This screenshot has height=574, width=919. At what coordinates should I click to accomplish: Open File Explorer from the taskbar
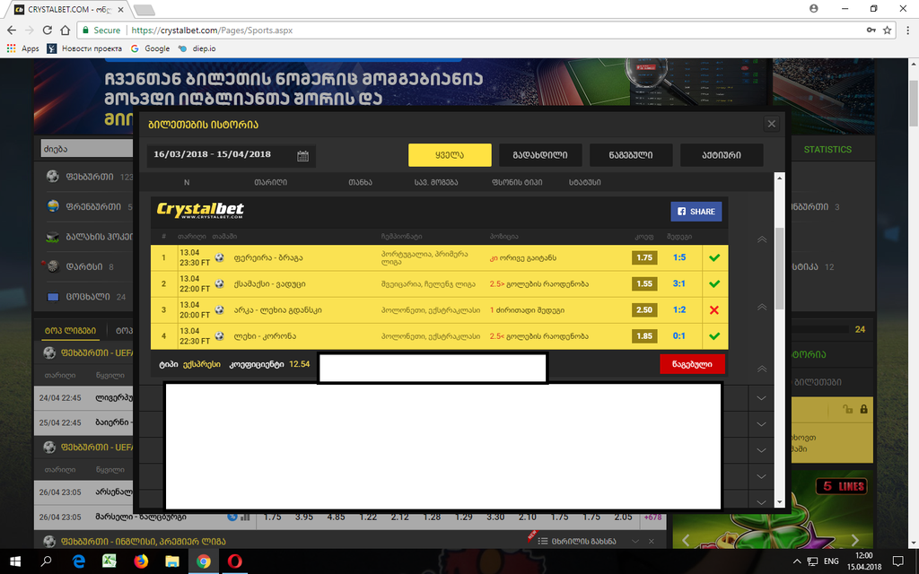[x=171, y=561]
